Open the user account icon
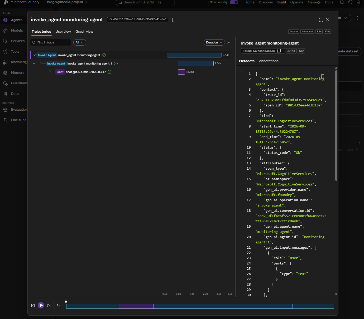Screen dimensions: 364x319 click(358, 2)
